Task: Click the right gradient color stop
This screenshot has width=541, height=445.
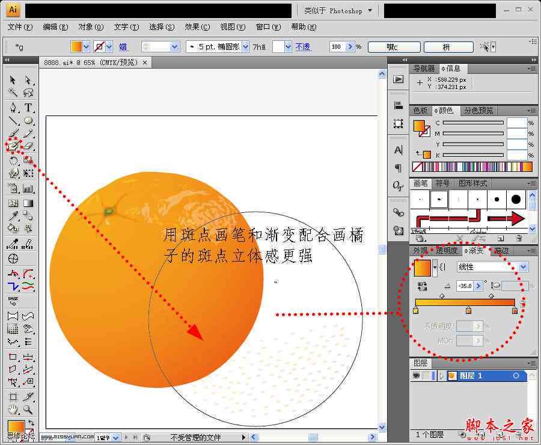Action: tap(515, 311)
